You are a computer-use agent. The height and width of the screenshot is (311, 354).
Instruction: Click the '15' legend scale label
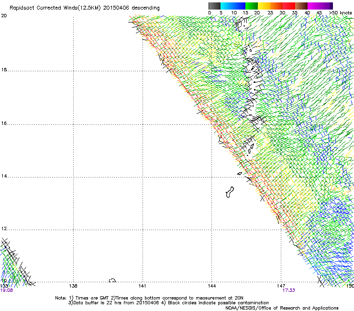(245, 13)
